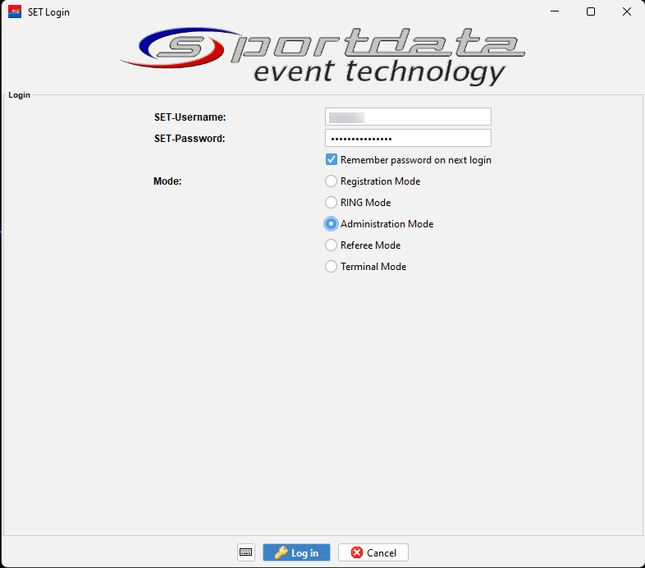Image resolution: width=645 pixels, height=568 pixels.
Task: Close the SET Login window
Action: click(x=626, y=11)
